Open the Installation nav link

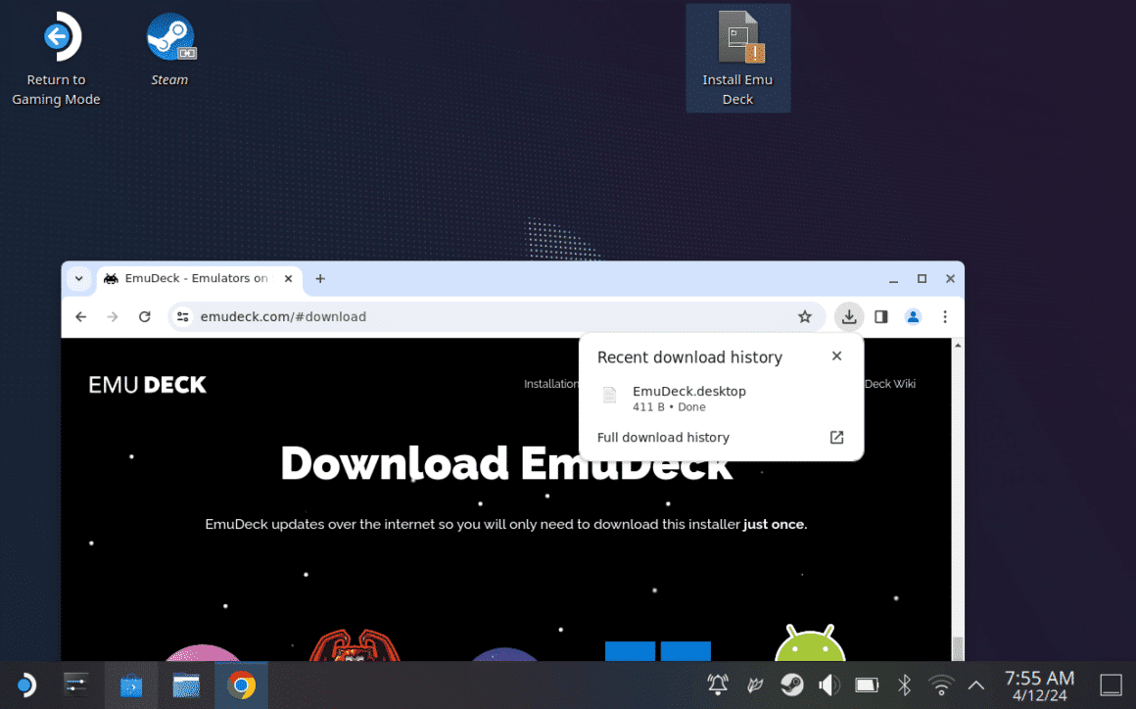click(551, 384)
